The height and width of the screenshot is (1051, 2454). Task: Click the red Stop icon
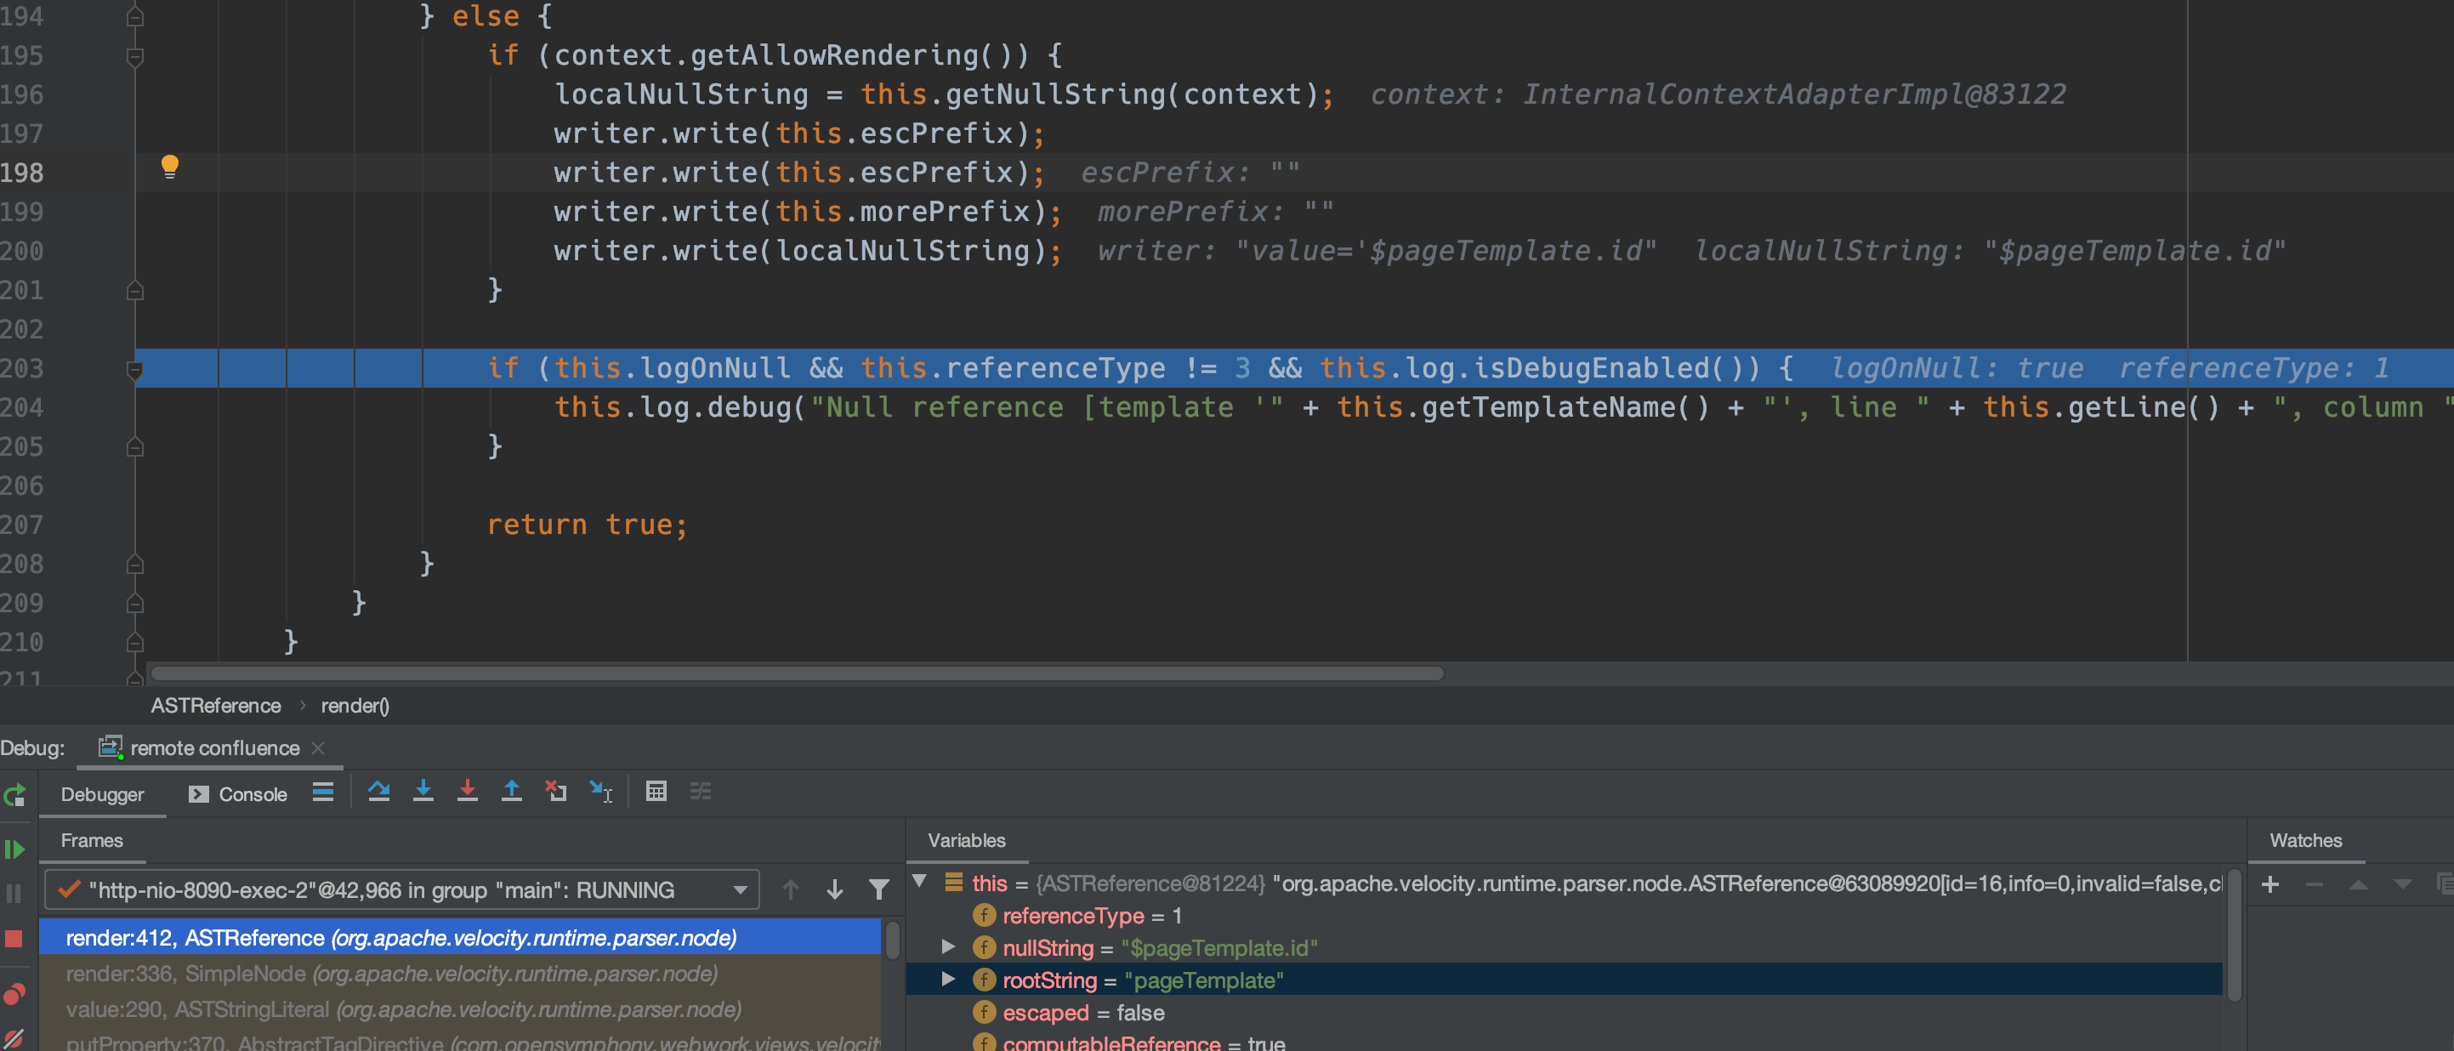14,939
